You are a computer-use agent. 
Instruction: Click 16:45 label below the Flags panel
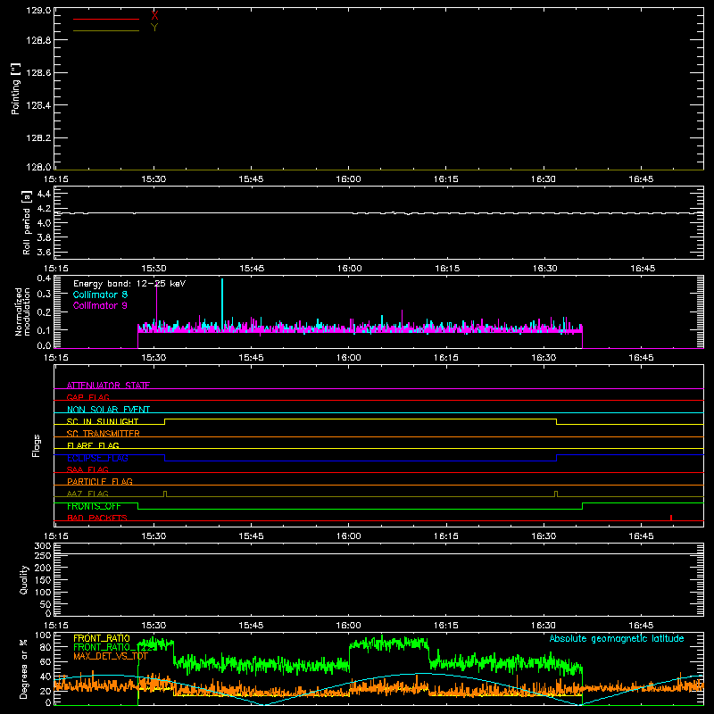pyautogui.click(x=641, y=536)
